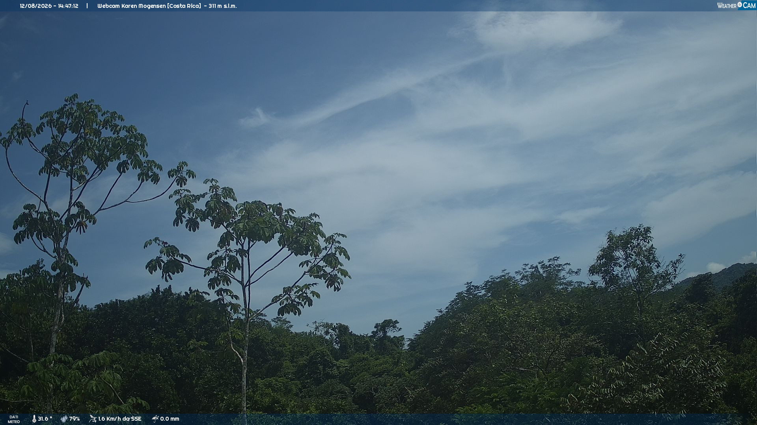757x425 pixels.
Task: Select the "Webcam Karen Mogensen [Costa Rica]" title
Action: (149, 6)
